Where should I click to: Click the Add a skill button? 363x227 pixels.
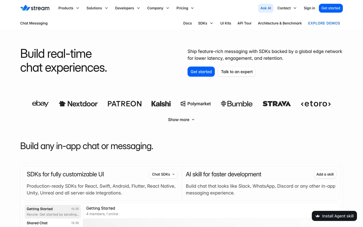(325, 174)
